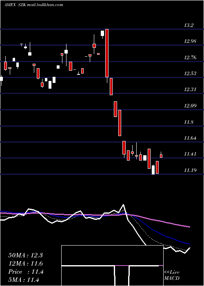Image resolution: width=204 pixels, height=286 pixels.
Task: Click the 11.64 price axis label
Action: click(190, 138)
